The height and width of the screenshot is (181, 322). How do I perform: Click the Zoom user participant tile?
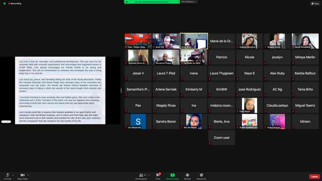[222, 138]
